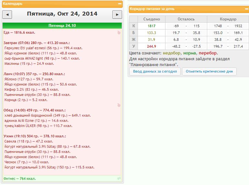
Task: Click corridor value 1748 for calories
Action: 218,26
